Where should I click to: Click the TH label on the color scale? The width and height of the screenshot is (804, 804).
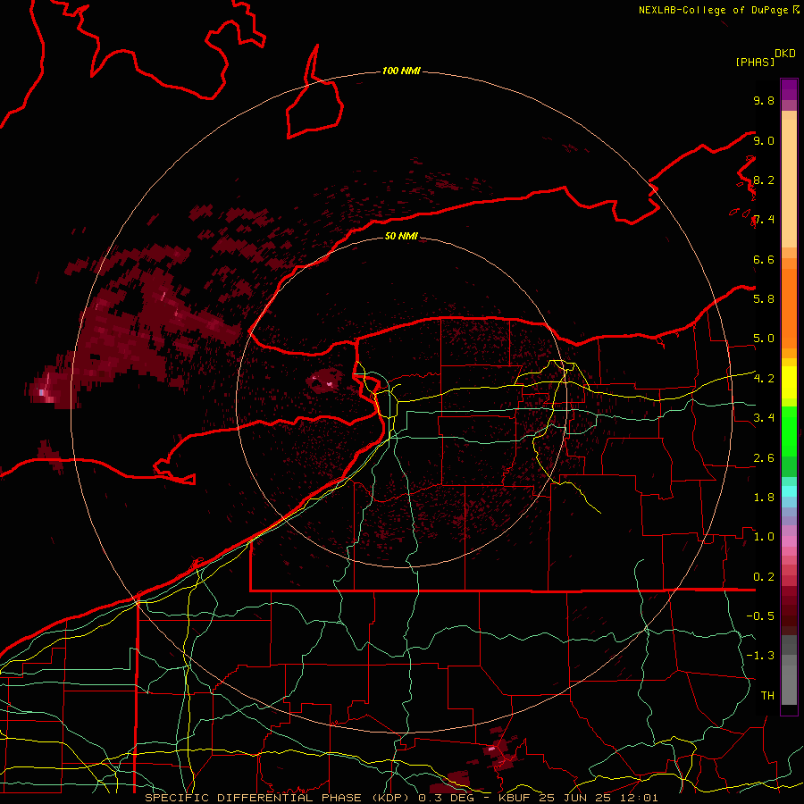(767, 695)
